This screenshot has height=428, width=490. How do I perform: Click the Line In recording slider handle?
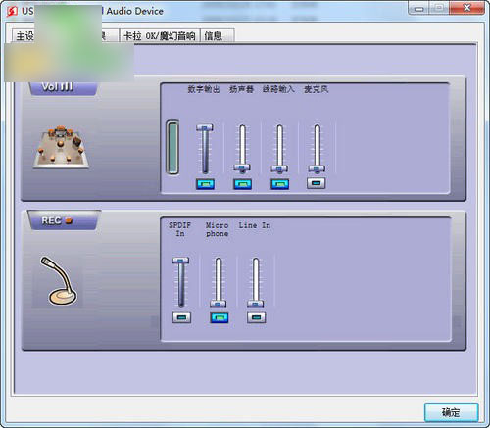tap(256, 304)
